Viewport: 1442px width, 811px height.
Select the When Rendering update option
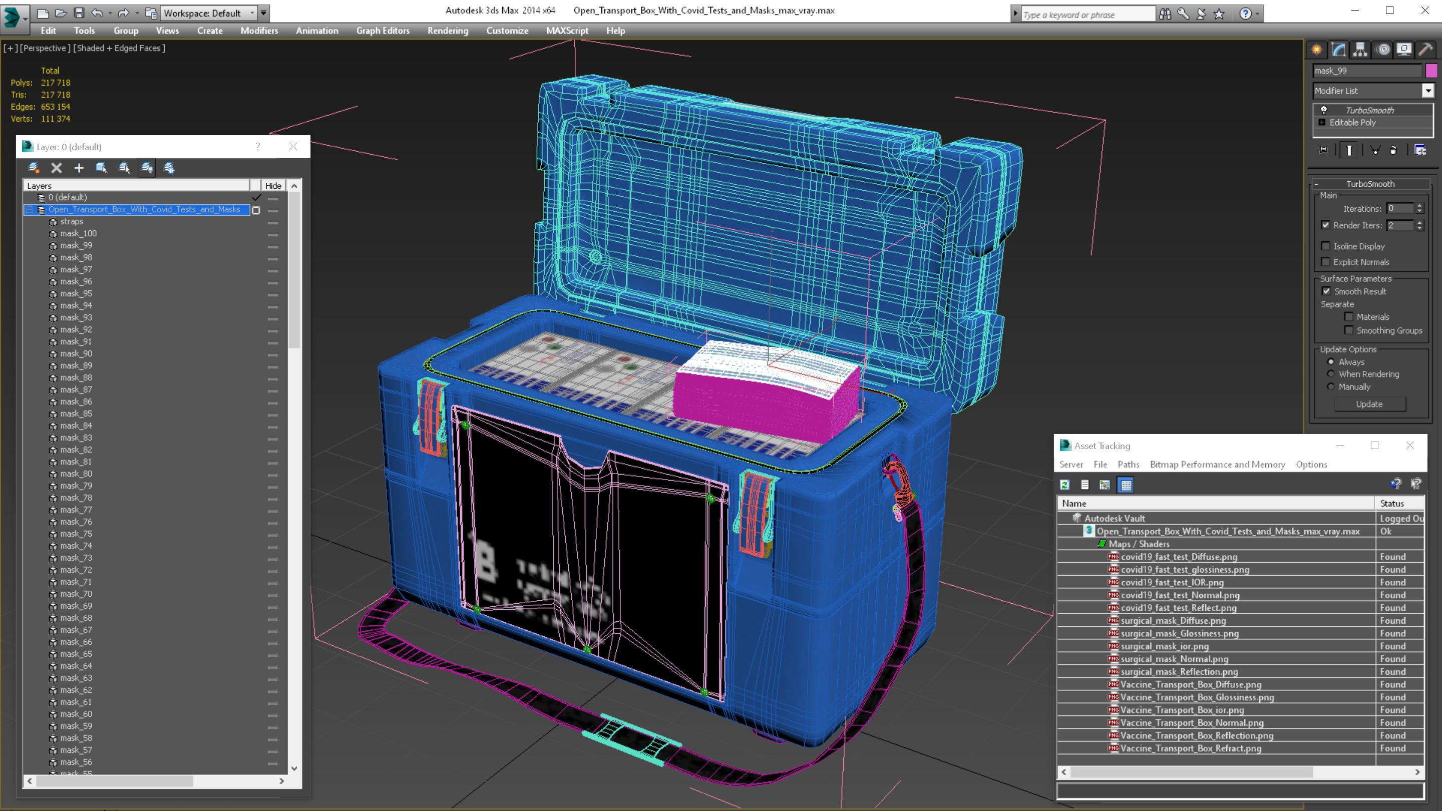(1331, 374)
